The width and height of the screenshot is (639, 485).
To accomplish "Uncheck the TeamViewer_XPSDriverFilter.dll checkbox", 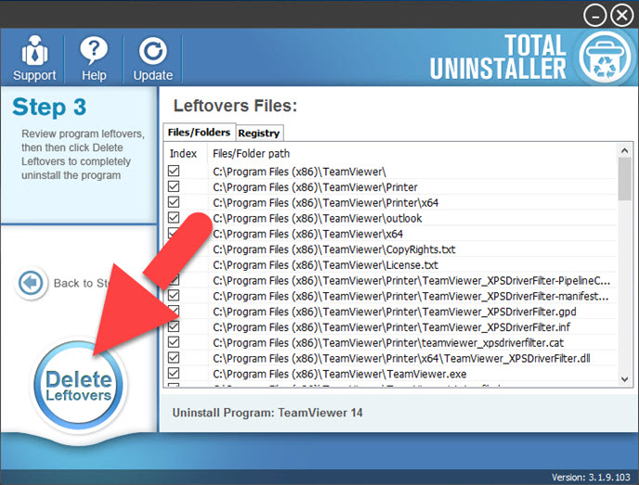I will pos(174,357).
